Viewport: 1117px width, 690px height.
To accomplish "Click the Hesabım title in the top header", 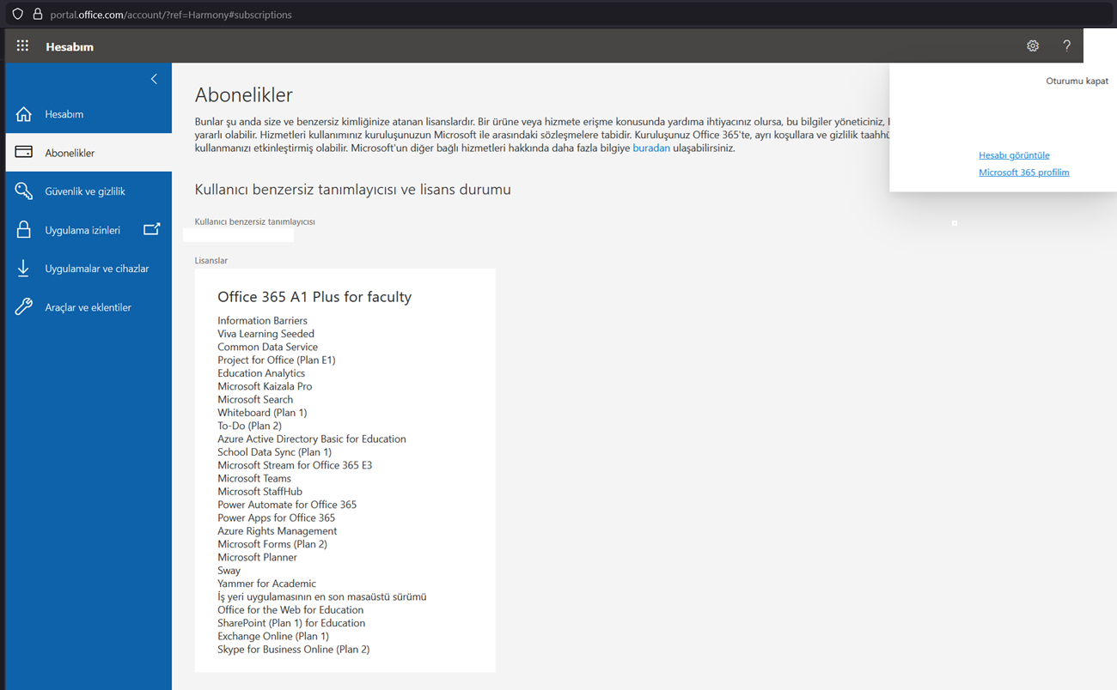I will pyautogui.click(x=70, y=46).
